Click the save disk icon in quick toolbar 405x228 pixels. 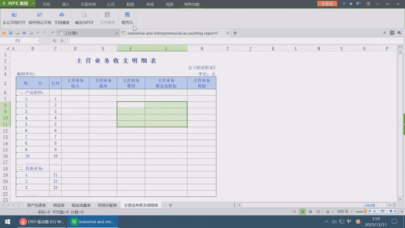tap(10, 33)
